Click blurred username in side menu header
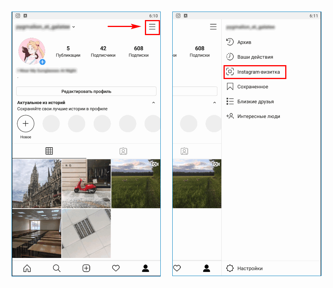Image resolution: width=333 pixels, height=288 pixels. (251, 27)
